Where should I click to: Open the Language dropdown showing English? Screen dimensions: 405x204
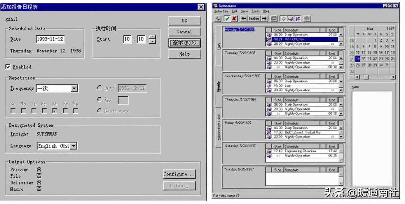coord(57,146)
